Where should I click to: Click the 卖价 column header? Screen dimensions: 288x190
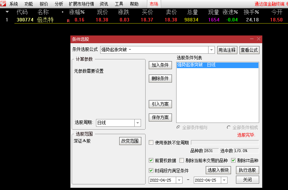coord(171,12)
